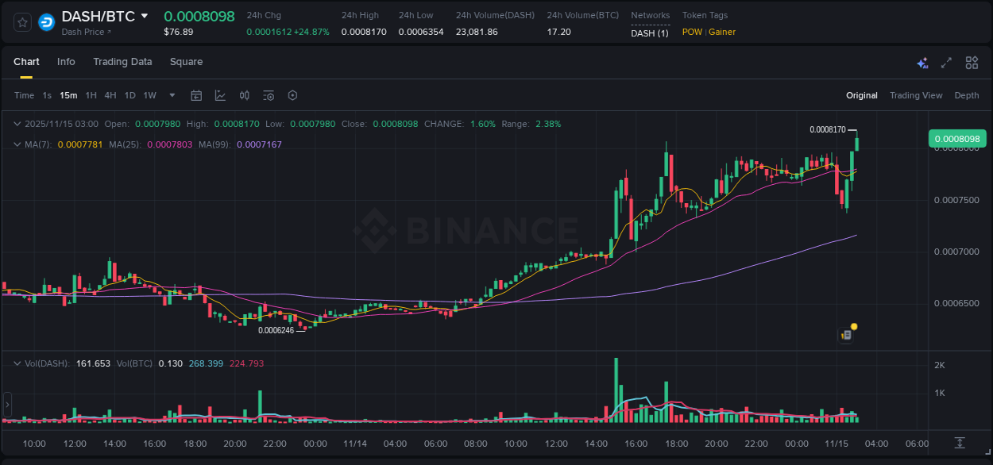Open the DASH/BTC pair selector dropdown
This screenshot has width=993, height=465.
coord(145,15)
